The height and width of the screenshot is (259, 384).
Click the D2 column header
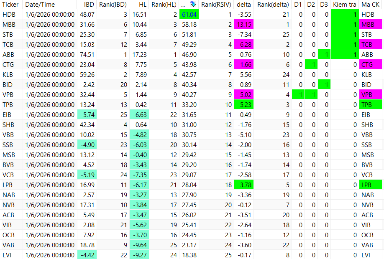[311, 5]
